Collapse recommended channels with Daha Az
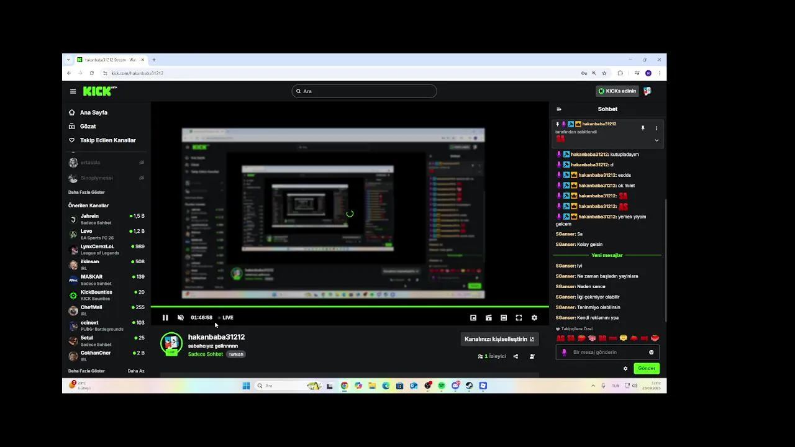Viewport: 795px width, 447px height. 136,371
